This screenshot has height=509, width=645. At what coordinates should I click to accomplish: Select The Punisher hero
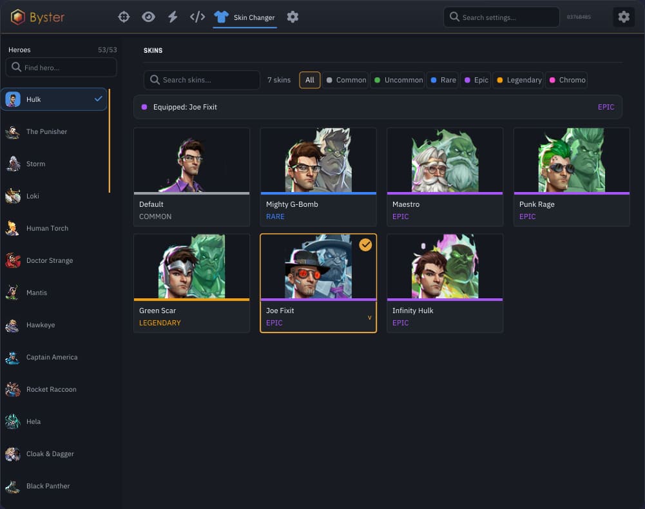[54, 131]
